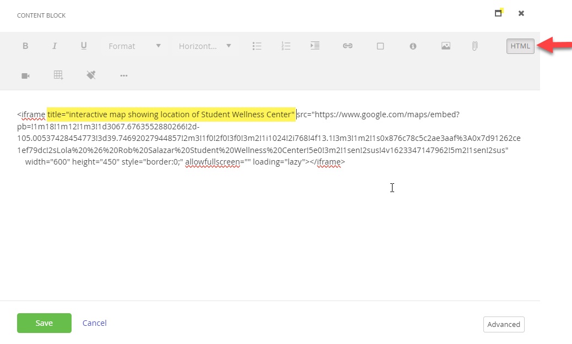This screenshot has width=572, height=344.
Task: Insert a table into the editor
Action: coord(58,75)
